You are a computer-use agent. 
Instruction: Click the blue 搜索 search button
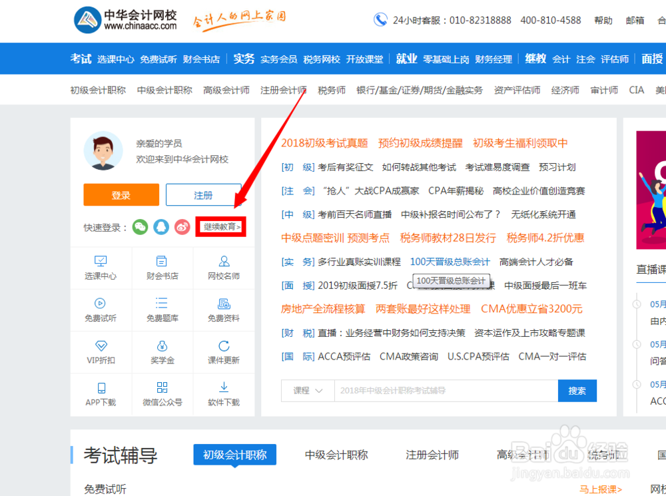pos(577,391)
